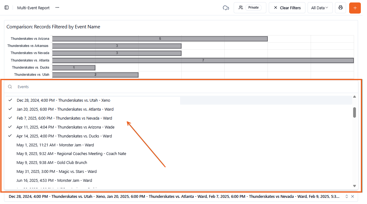Uncheck Thunderskates vs Arizona - Wade event
Screen dimensions: 367x204
click(x=65, y=127)
